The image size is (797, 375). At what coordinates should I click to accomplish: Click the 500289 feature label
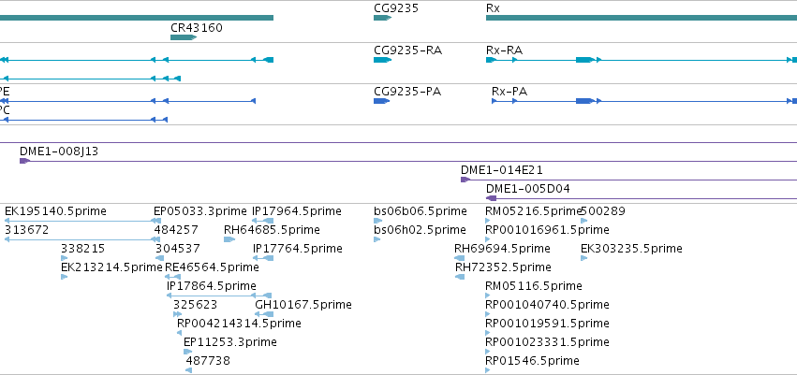tap(602, 210)
